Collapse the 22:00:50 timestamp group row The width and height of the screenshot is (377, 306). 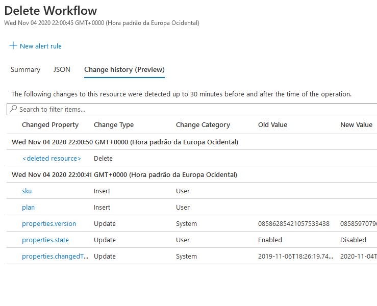[124, 142]
